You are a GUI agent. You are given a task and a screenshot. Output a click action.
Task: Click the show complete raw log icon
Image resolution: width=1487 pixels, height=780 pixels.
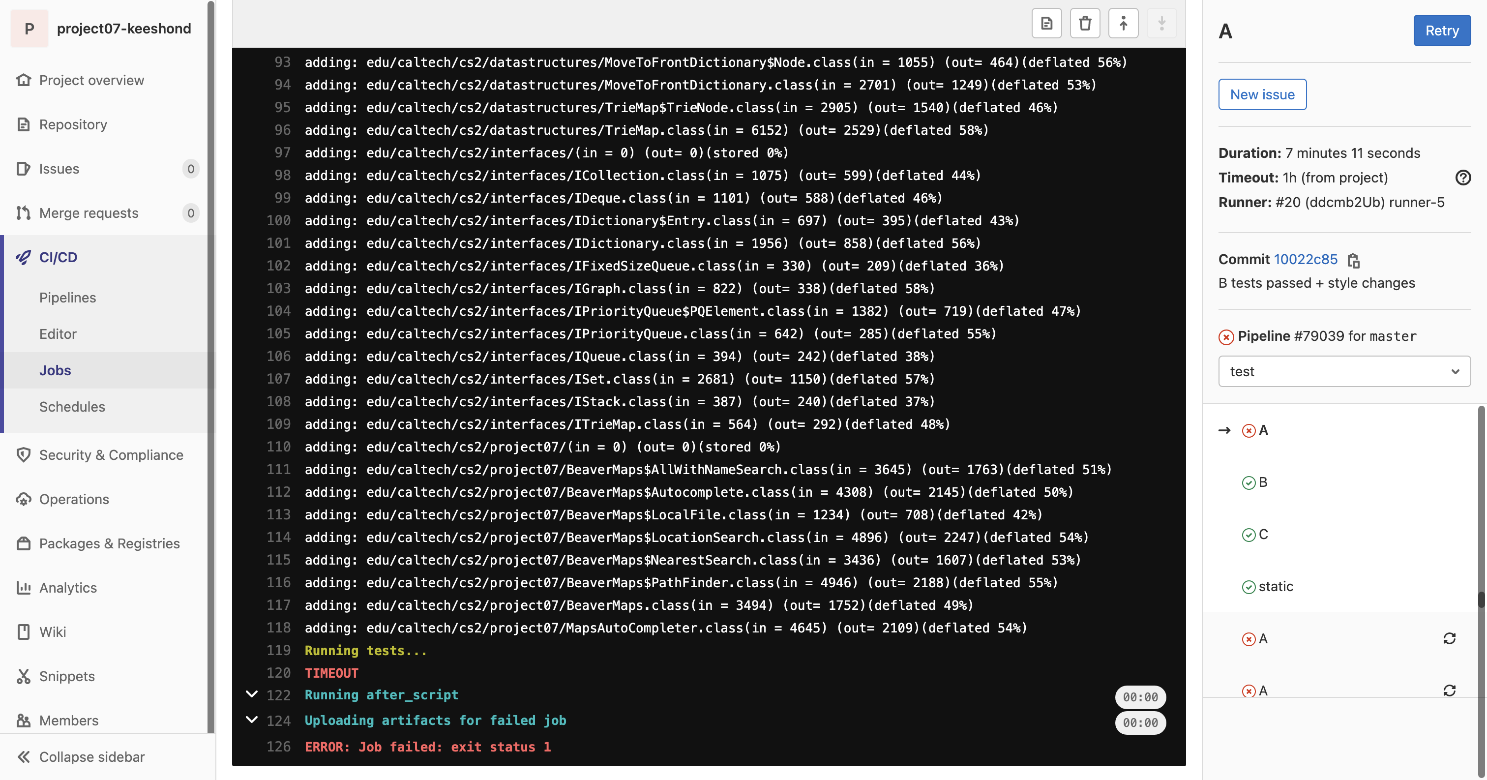(x=1046, y=24)
